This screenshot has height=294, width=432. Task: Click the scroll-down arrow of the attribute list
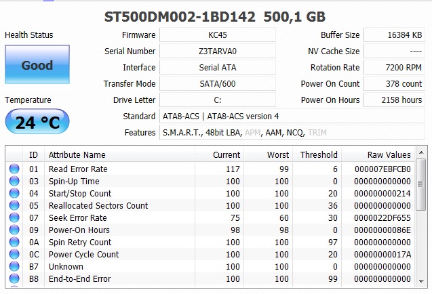421,281
